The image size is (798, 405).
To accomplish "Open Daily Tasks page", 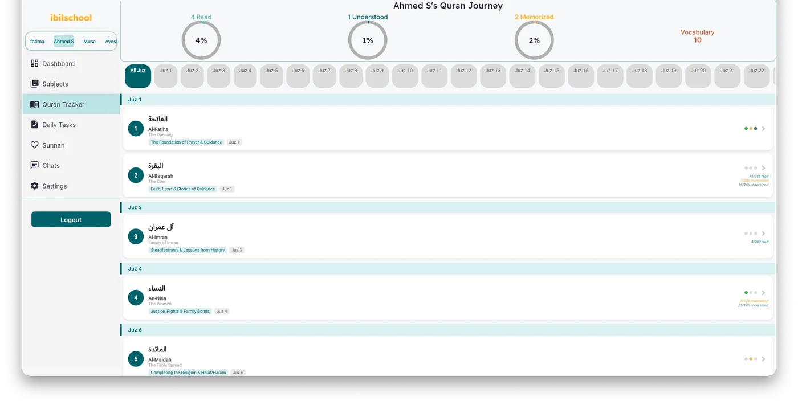I will 71,125.
